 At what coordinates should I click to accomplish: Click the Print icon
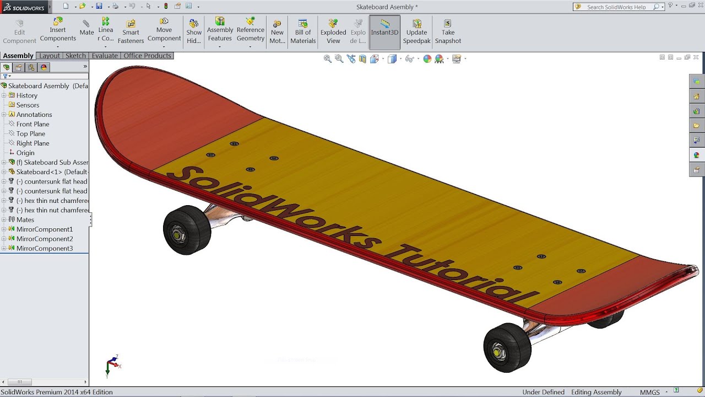click(115, 6)
